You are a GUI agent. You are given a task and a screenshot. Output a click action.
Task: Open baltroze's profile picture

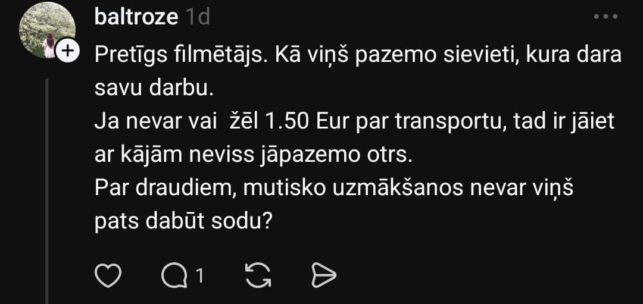pos(47,30)
